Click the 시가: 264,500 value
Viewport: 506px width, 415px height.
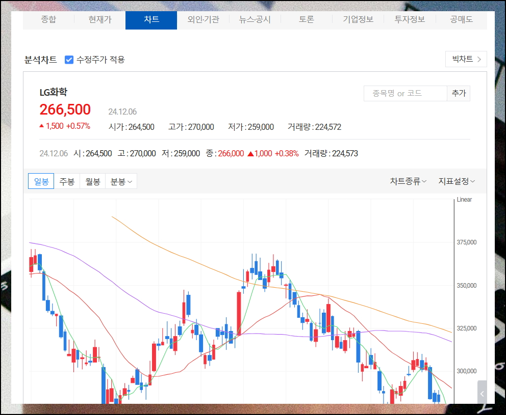[131, 127]
